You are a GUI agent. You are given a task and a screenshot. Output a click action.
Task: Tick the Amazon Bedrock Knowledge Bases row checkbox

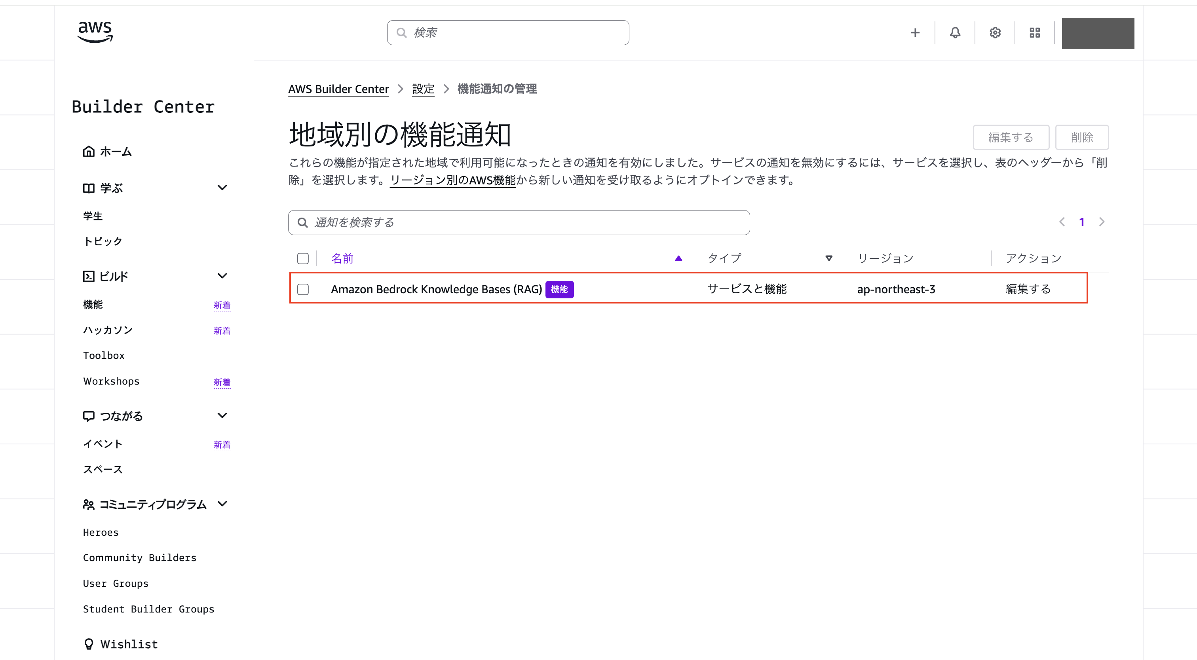303,289
